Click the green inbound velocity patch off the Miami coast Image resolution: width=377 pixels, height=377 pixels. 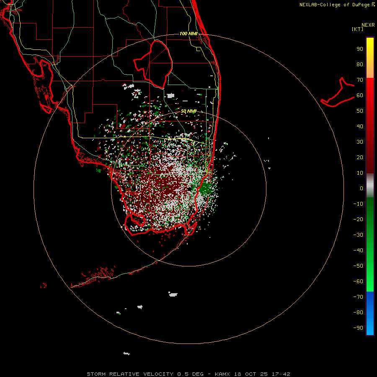point(205,189)
